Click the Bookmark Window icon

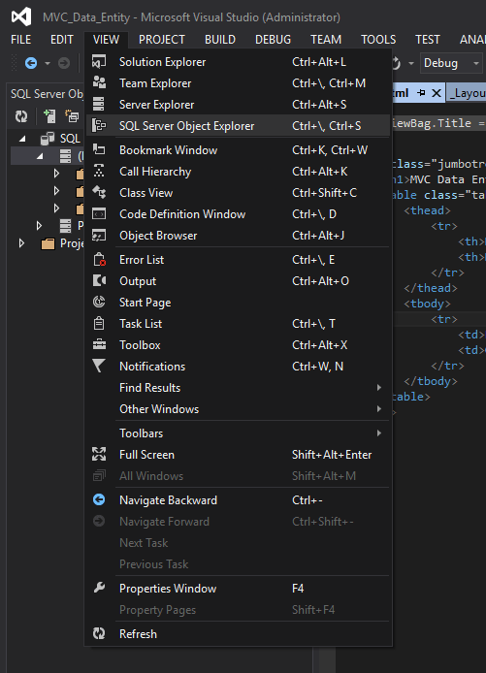pos(99,149)
